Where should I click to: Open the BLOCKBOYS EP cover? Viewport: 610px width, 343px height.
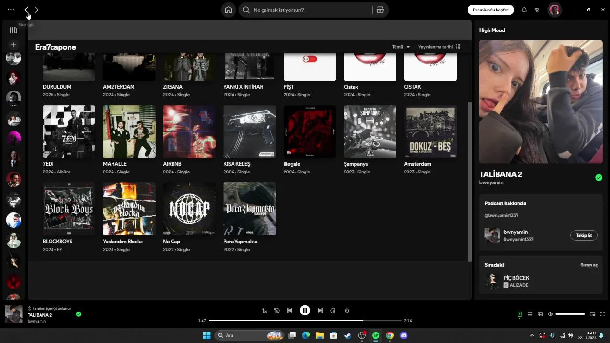69,209
